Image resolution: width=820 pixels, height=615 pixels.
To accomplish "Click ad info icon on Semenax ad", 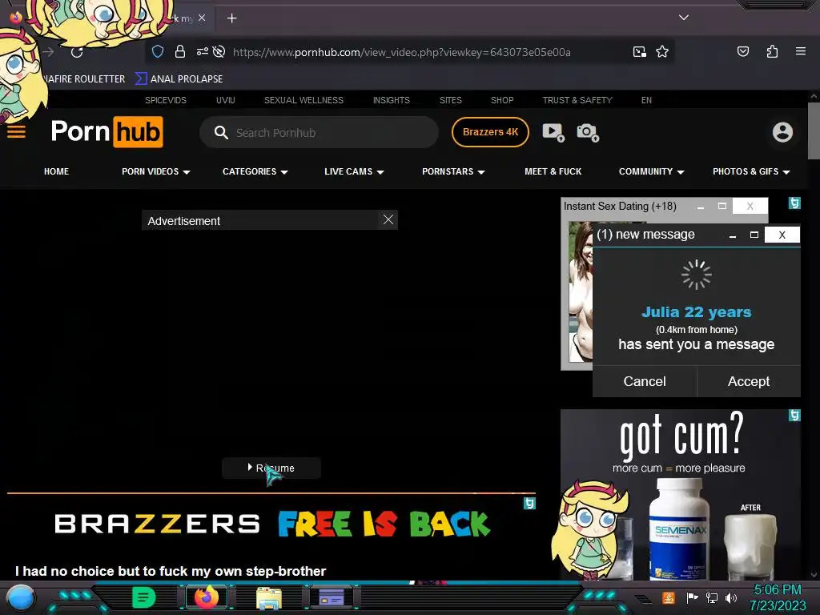I will 794,416.
